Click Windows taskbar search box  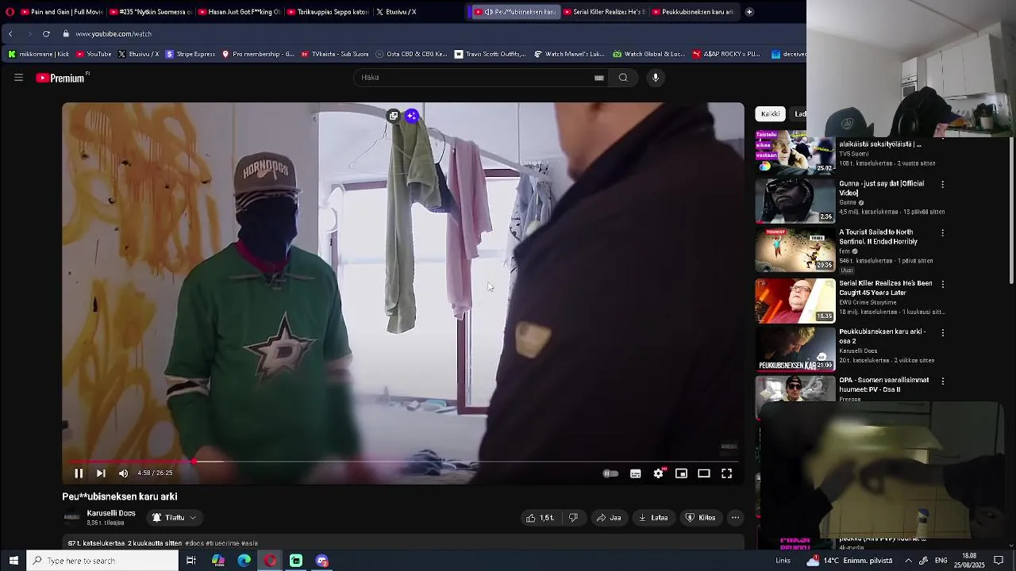pos(103,561)
